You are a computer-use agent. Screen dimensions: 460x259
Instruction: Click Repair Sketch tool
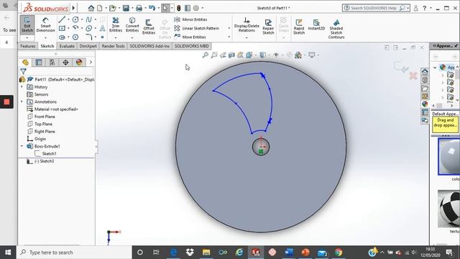(x=268, y=27)
